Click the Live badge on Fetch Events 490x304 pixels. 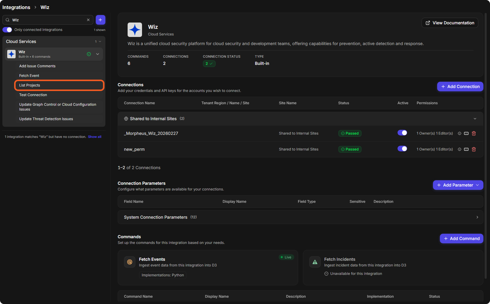point(286,257)
